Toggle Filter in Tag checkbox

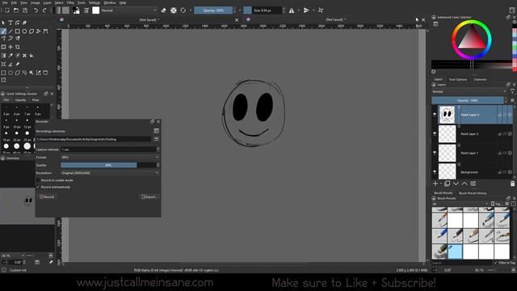pyautogui.click(x=495, y=263)
